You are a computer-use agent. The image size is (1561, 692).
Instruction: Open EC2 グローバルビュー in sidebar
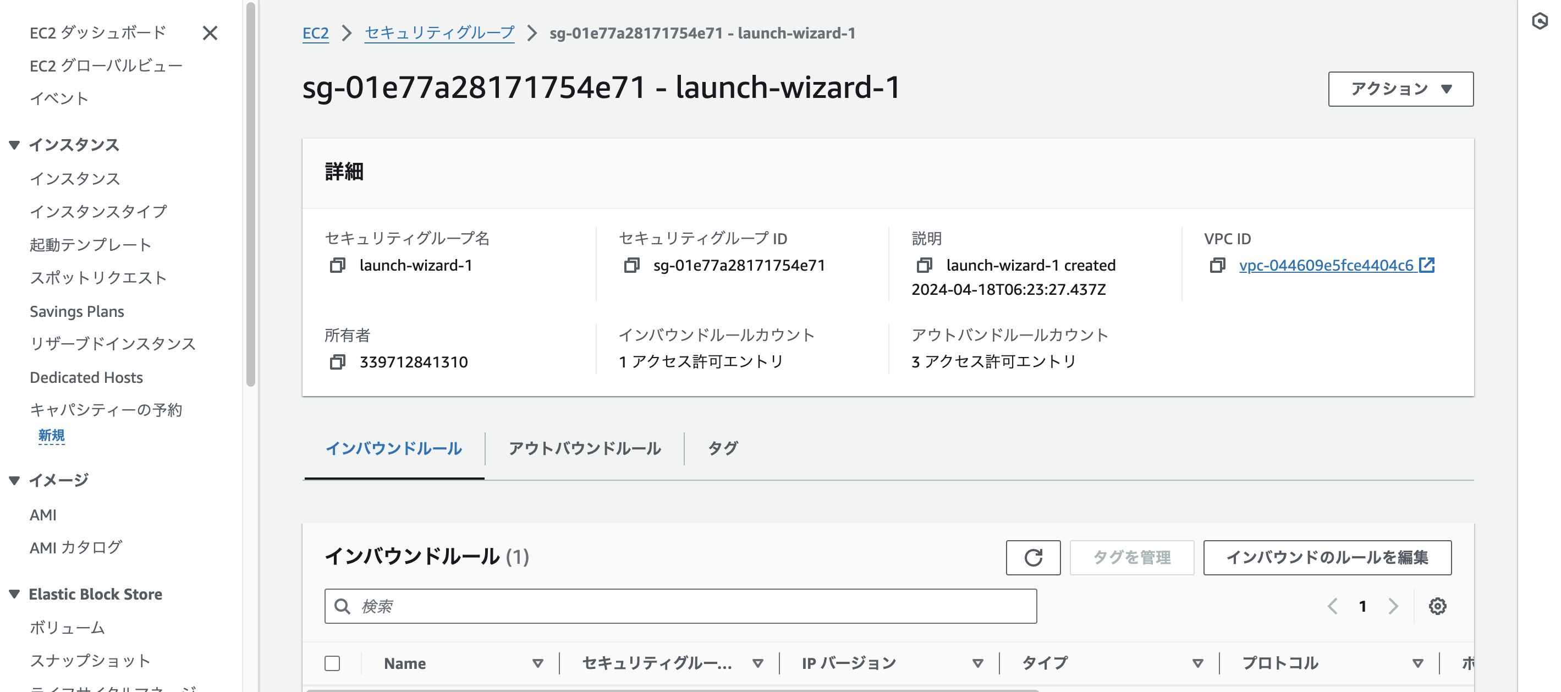(106, 65)
